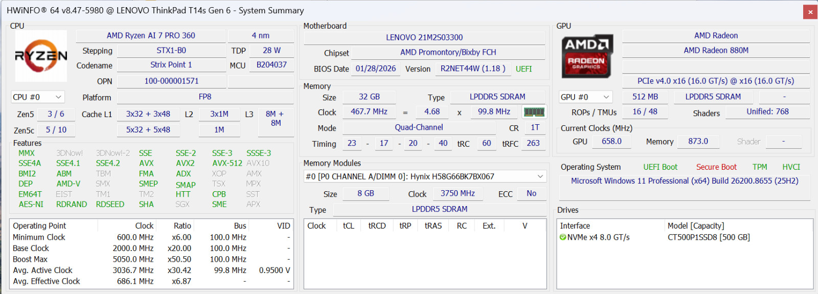This screenshot has width=818, height=294.
Task: Select the AVX-512 feature label
Action: click(227, 163)
